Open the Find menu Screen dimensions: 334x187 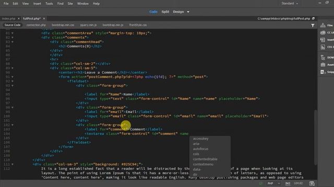pyautogui.click(x=61, y=4)
